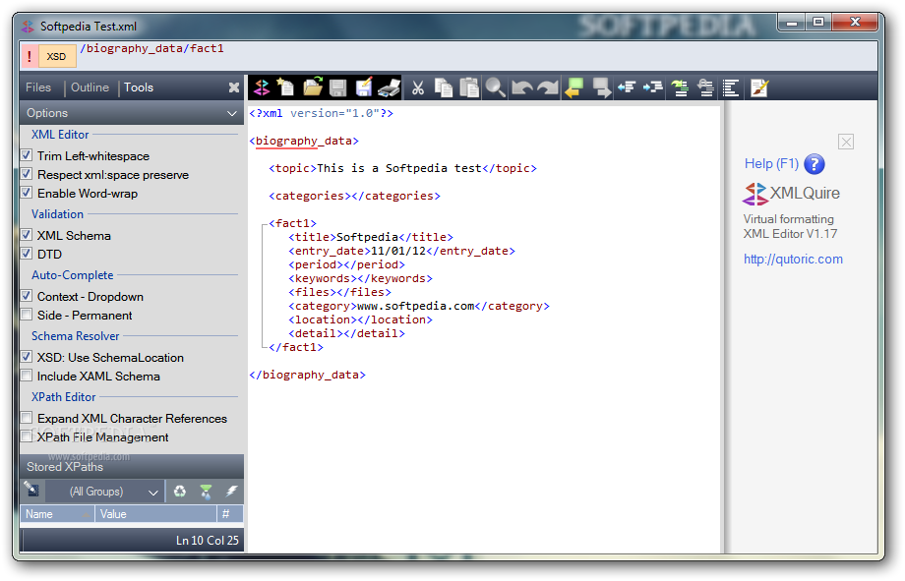Click the Ln 10 Col 25 status text
The image size is (905, 581).
pos(208,540)
